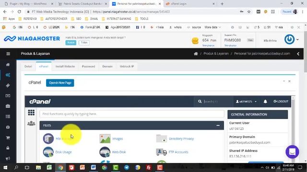The width and height of the screenshot is (307, 172).
Task: Open the Domain tab
Action: 107,66
